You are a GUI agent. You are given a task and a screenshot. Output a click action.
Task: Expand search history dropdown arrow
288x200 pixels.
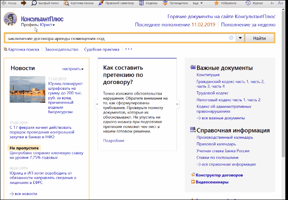coord(240,38)
